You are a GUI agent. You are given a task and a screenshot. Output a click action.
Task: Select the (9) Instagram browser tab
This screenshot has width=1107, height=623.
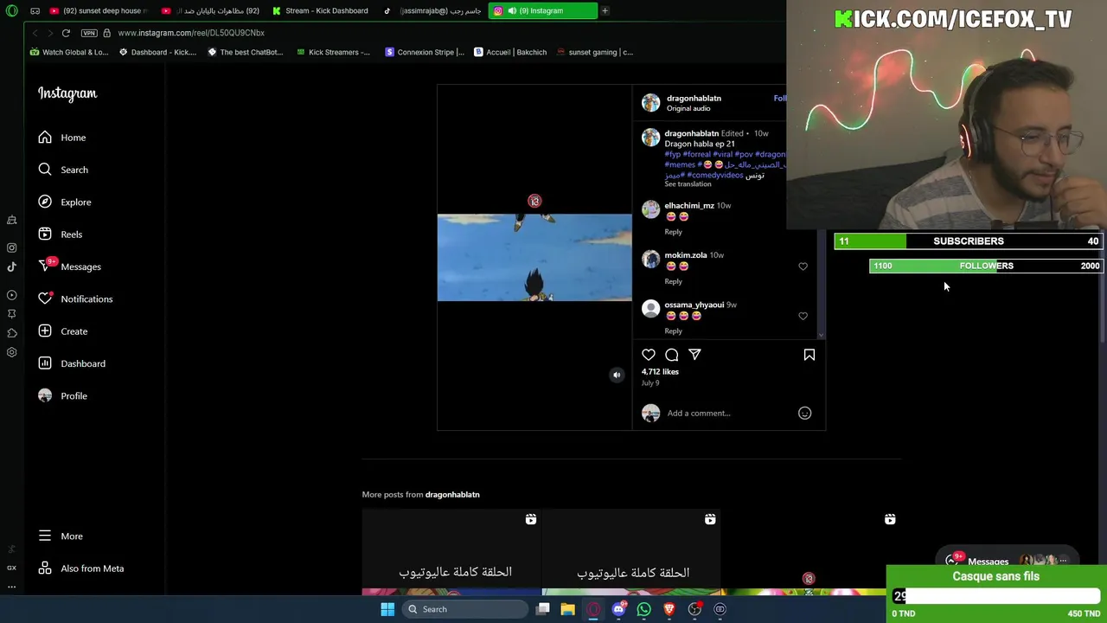click(542, 10)
